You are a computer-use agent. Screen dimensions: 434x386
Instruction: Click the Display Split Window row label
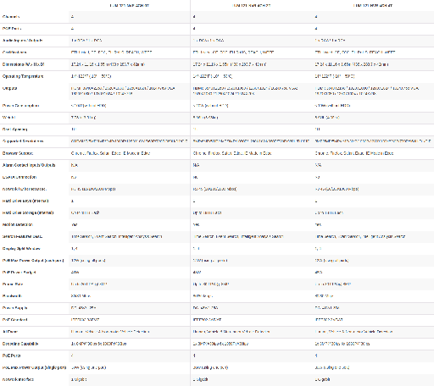(x=21, y=249)
